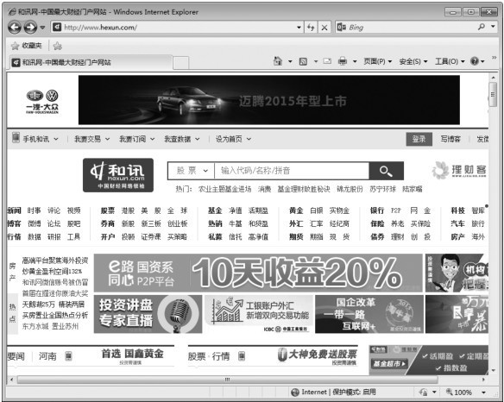Open the 安全(S) menu

click(413, 61)
